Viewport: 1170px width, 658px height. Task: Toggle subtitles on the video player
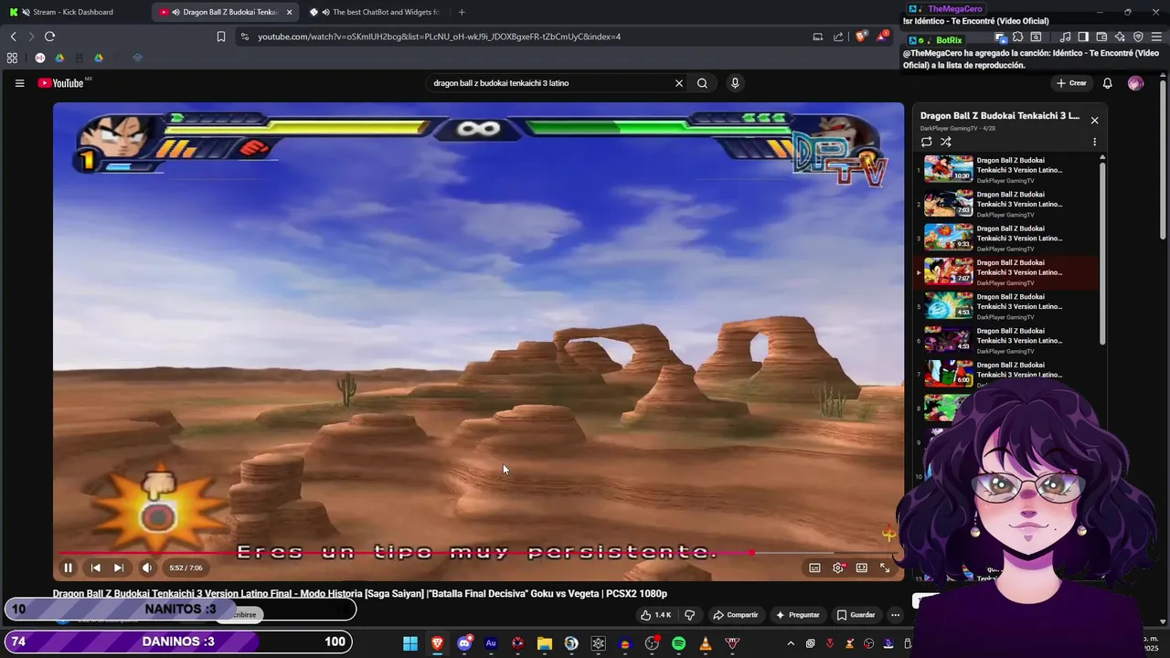click(x=814, y=568)
